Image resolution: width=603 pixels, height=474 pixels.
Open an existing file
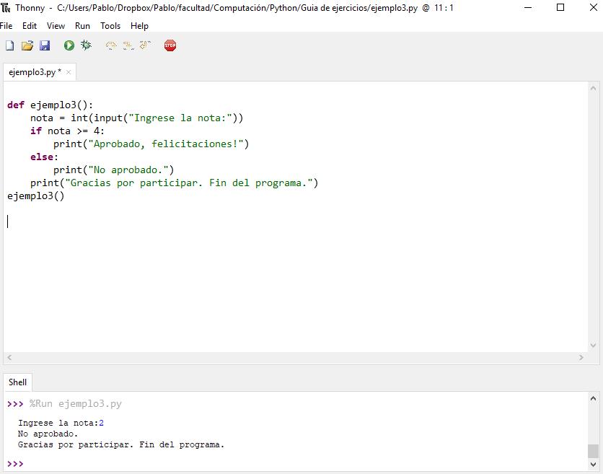[27, 45]
